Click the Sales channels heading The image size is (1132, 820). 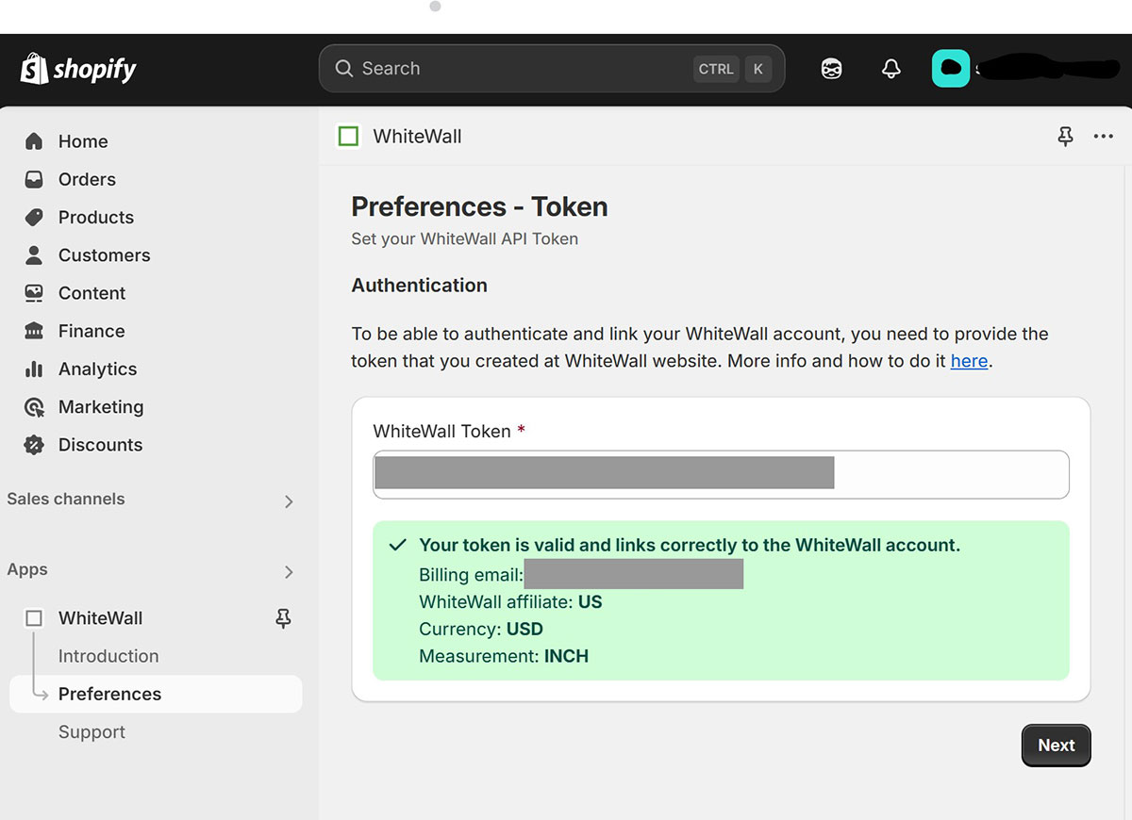coord(66,499)
